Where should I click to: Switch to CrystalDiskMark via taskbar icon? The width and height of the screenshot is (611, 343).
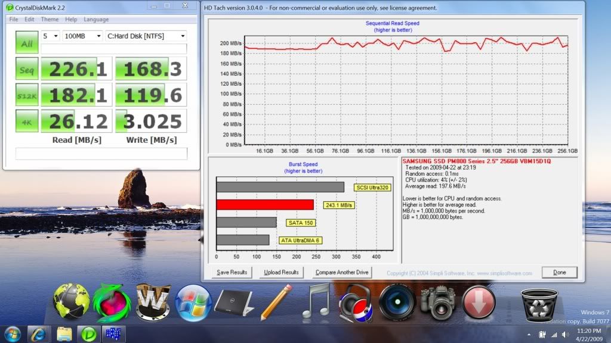[x=89, y=335]
